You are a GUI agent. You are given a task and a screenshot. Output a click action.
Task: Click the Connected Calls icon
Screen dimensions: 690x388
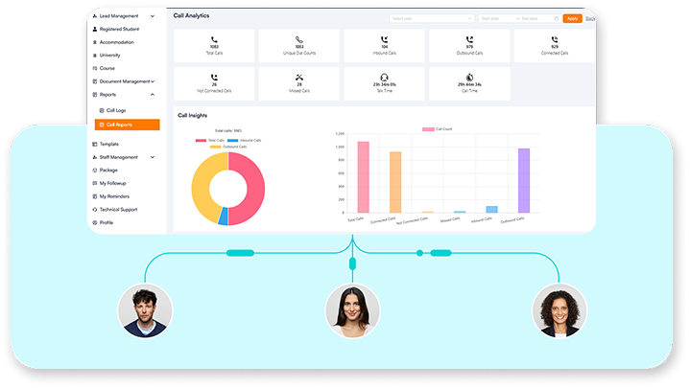[554, 39]
